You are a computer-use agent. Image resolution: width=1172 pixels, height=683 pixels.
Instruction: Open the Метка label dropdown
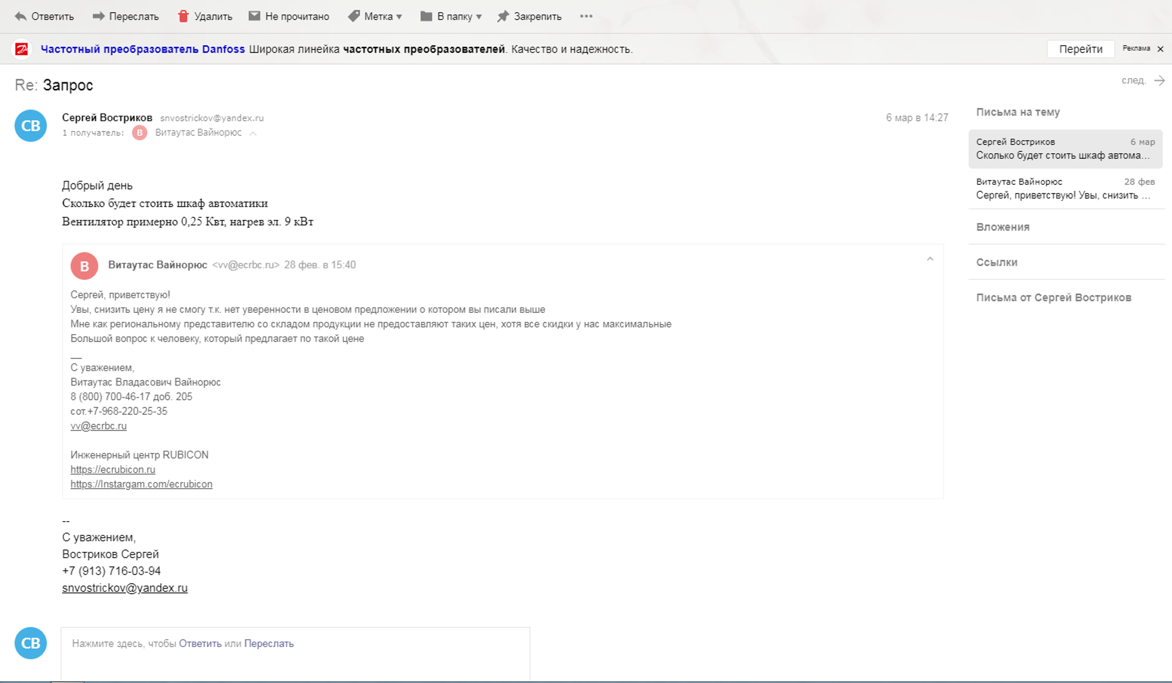pyautogui.click(x=375, y=16)
